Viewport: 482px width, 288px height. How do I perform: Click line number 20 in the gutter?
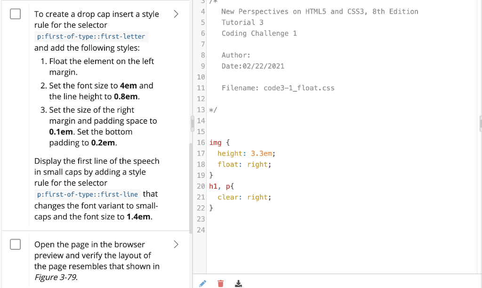click(x=201, y=186)
